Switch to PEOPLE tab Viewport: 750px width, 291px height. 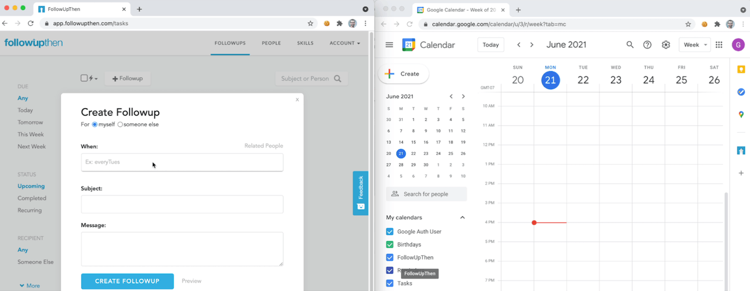point(271,43)
